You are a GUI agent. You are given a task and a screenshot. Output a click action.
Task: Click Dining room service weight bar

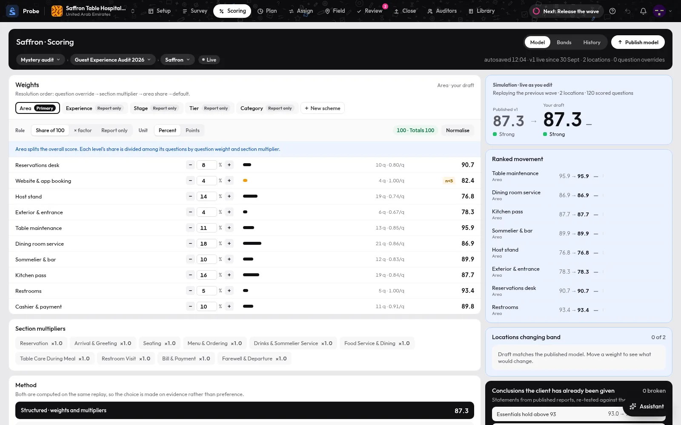[x=252, y=244]
